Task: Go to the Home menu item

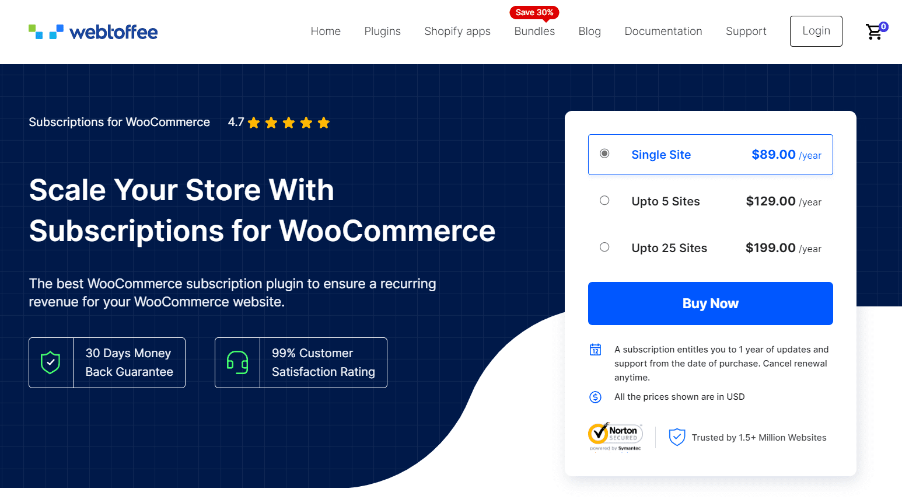Action: click(326, 32)
